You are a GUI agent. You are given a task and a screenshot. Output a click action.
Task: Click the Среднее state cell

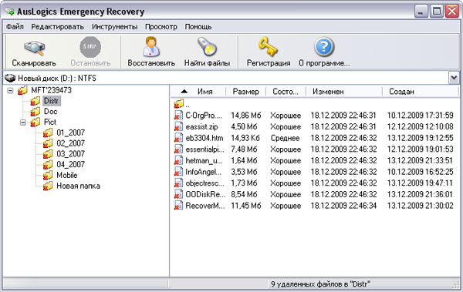pyautogui.click(x=285, y=138)
